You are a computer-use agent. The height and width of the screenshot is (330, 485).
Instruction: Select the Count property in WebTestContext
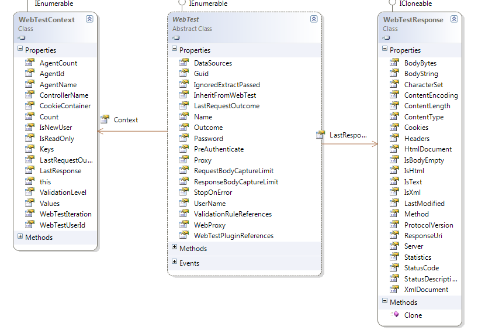[49, 117]
